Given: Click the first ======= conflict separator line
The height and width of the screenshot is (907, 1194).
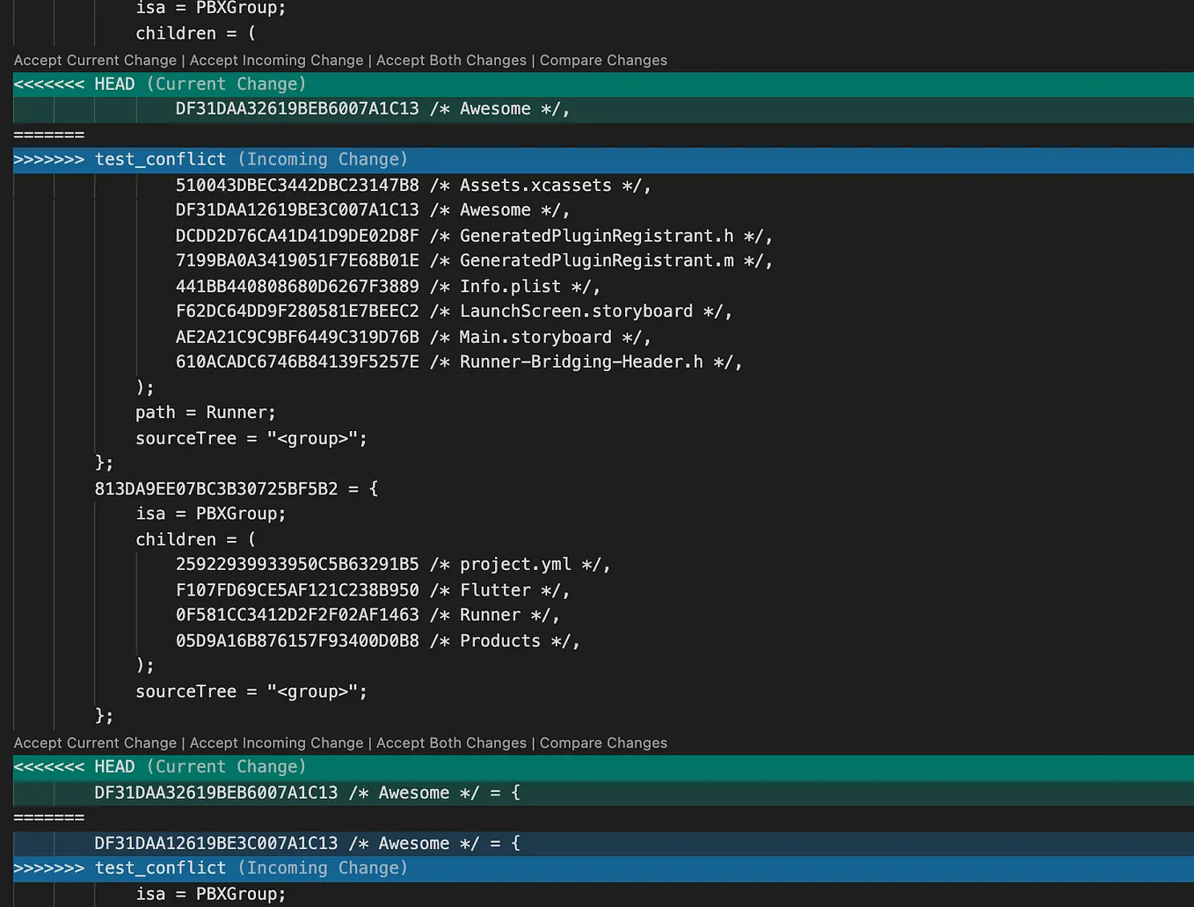Looking at the screenshot, I should pos(48,135).
